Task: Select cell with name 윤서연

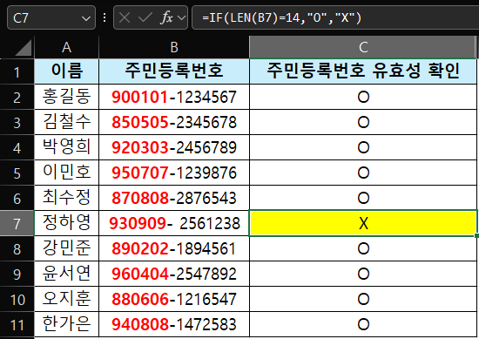Action: pos(66,274)
